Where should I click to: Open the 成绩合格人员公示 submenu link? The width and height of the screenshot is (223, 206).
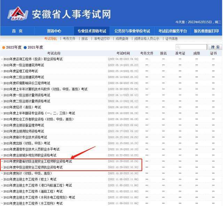147,39
